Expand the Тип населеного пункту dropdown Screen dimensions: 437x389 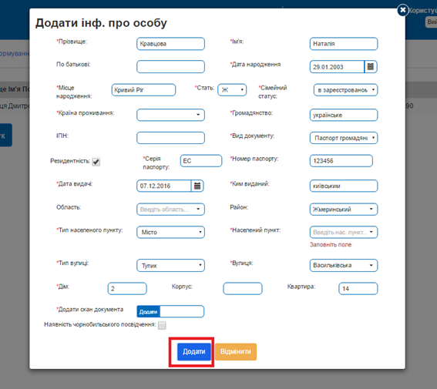click(170, 232)
